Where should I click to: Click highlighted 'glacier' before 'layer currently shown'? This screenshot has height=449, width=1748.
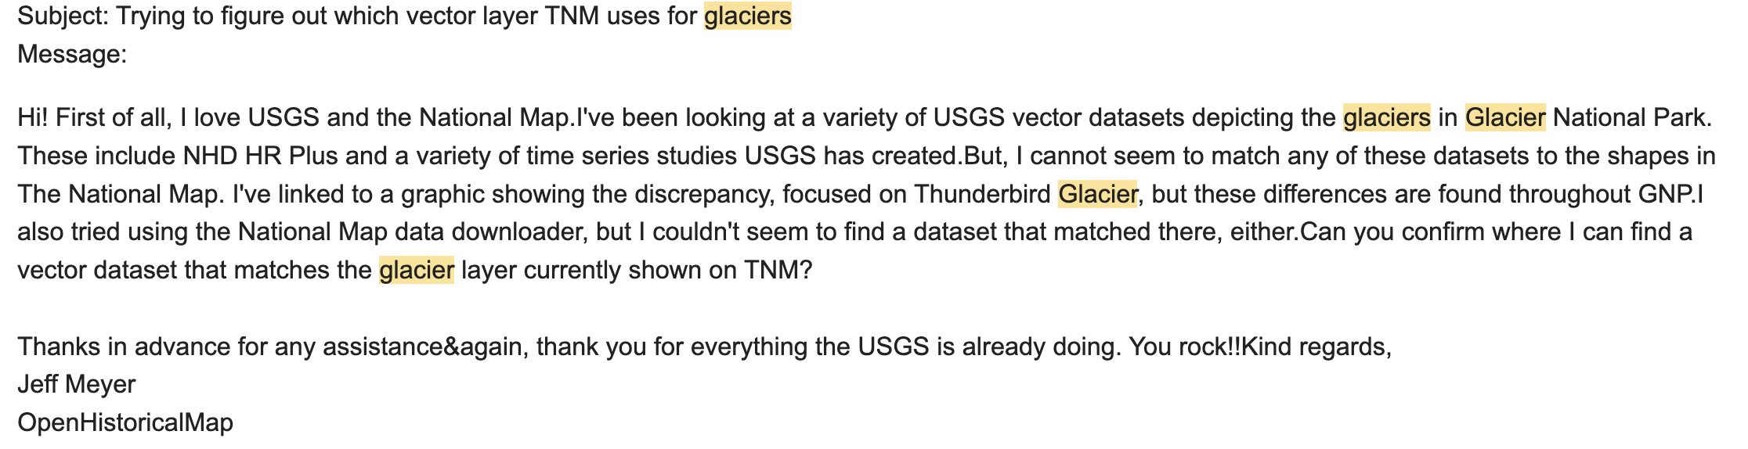pos(417,271)
